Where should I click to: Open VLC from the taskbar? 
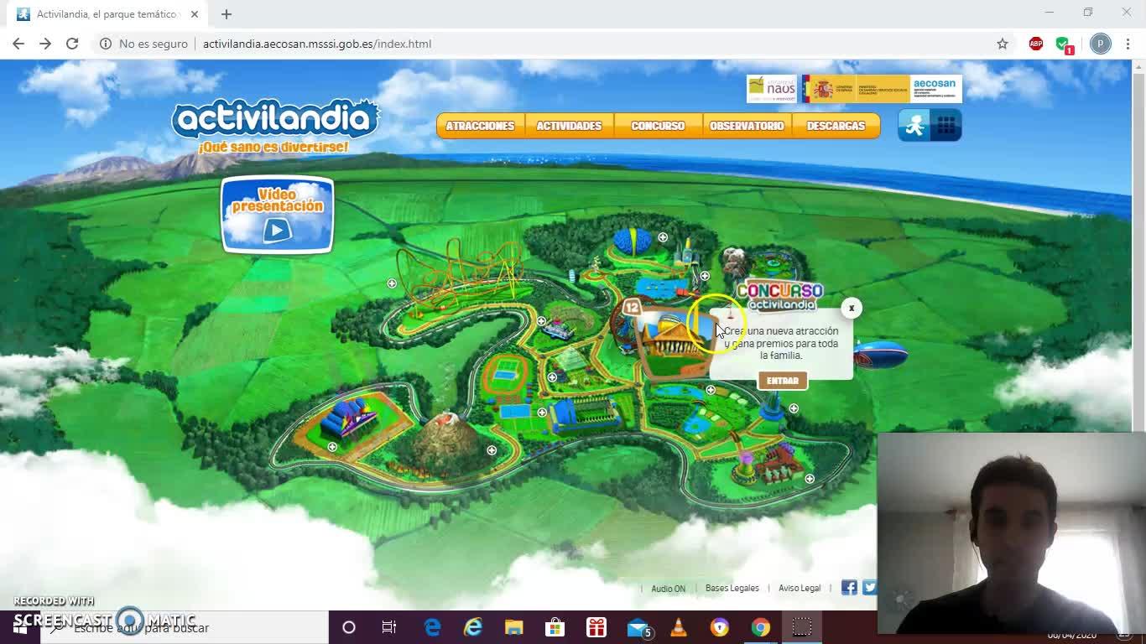[x=679, y=627]
